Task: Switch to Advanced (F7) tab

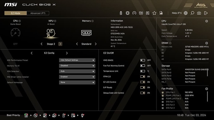Action: click(x=38, y=13)
